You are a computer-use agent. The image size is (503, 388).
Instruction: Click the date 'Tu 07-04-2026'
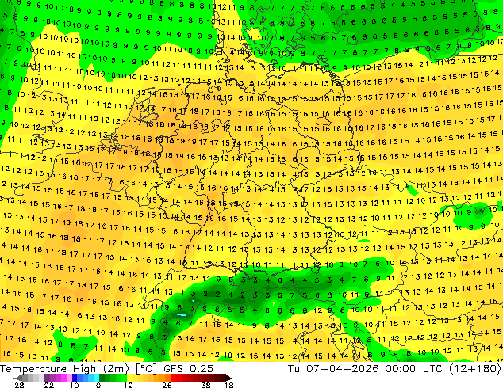(333, 369)
